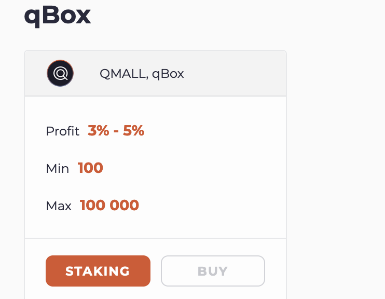
Task: Click the blank area beside the Profit row
Action: click(214, 131)
